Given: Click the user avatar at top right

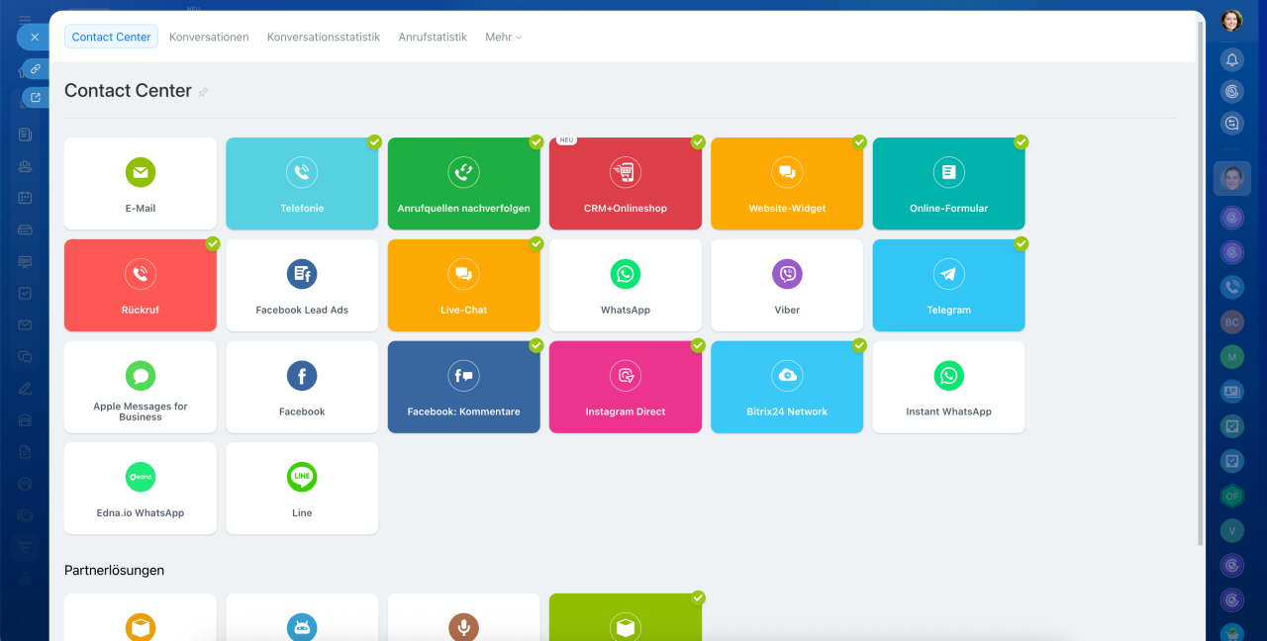Looking at the screenshot, I should 1231,21.
